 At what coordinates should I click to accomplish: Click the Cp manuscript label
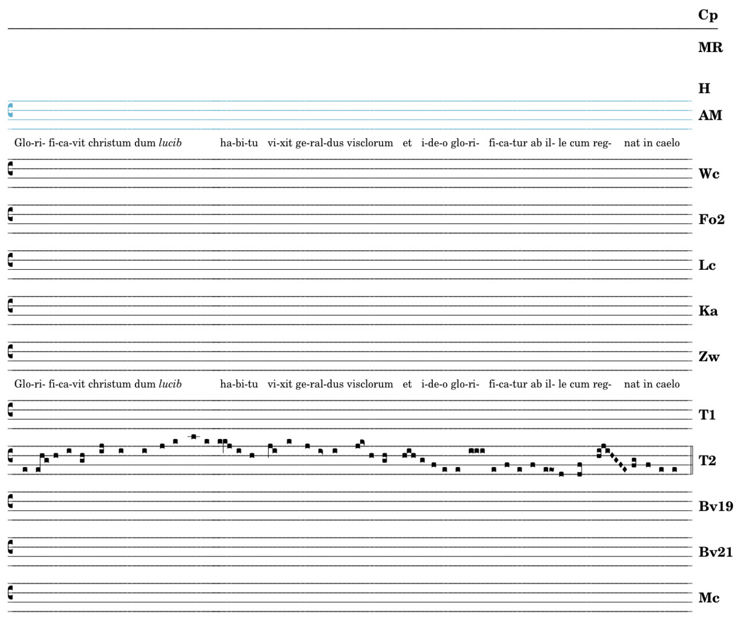point(707,15)
